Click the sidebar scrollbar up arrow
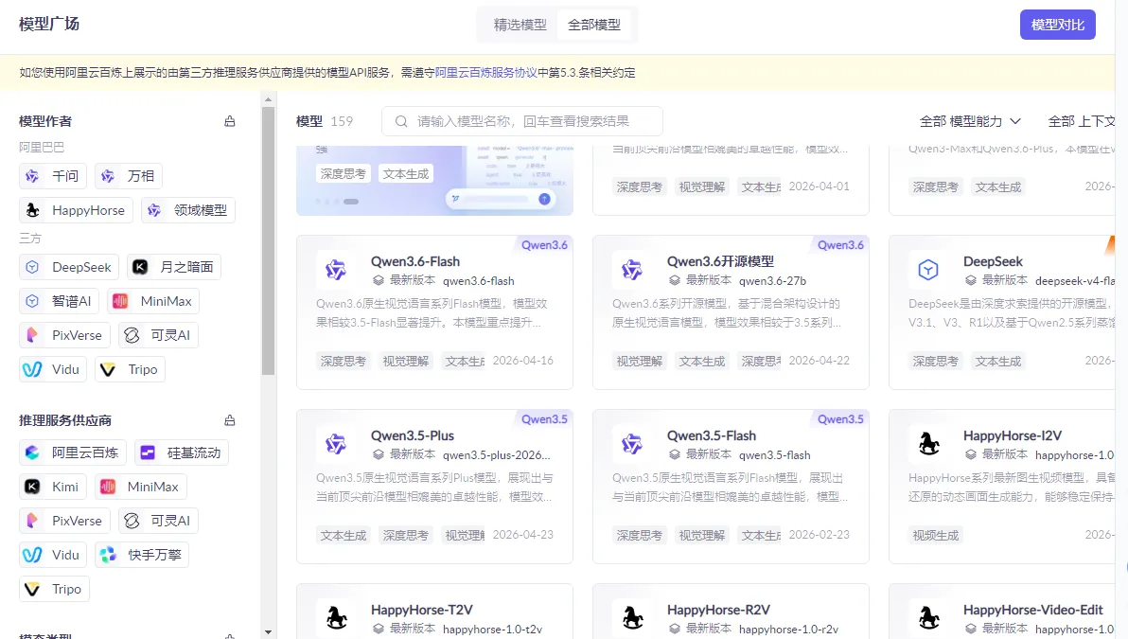 pos(268,99)
